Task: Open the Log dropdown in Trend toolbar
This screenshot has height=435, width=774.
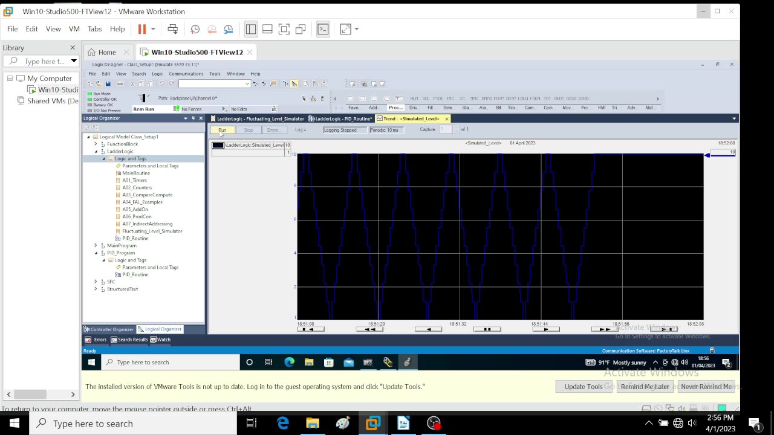Action: (x=301, y=130)
